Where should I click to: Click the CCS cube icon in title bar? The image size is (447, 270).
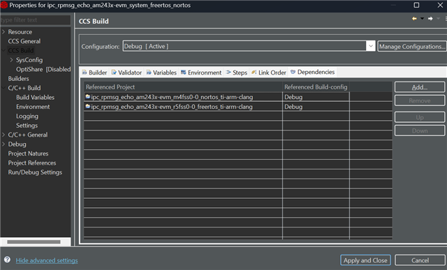coord(4,5)
